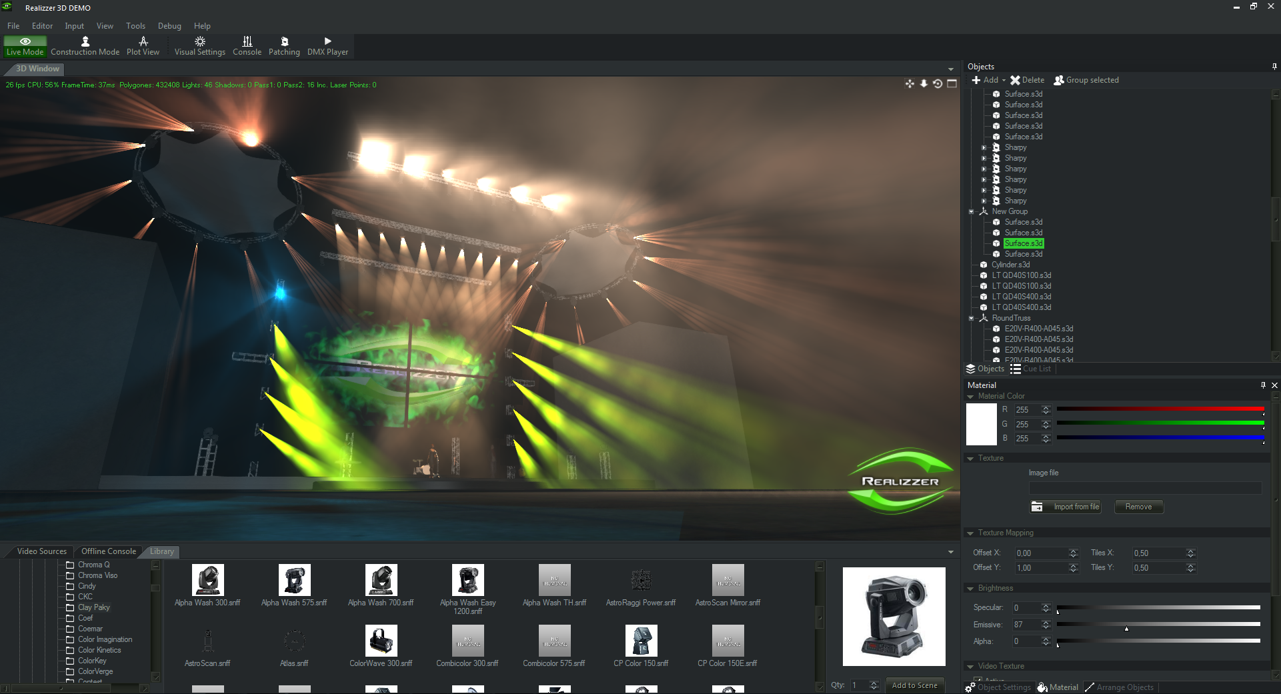Click the New Group axis icon

click(x=983, y=211)
